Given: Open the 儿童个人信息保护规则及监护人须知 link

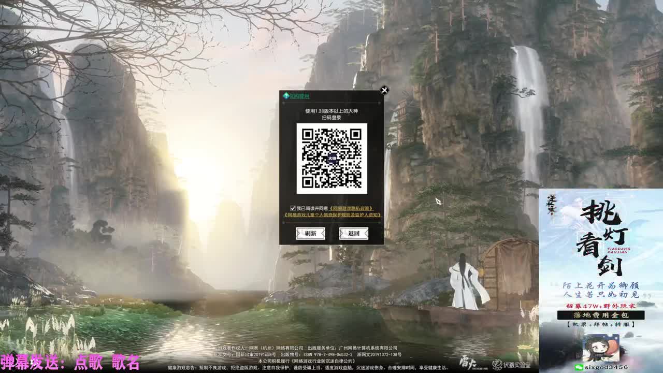Looking at the screenshot, I should (x=332, y=214).
